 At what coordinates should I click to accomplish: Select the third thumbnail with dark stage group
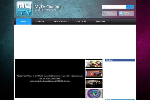[94, 83]
